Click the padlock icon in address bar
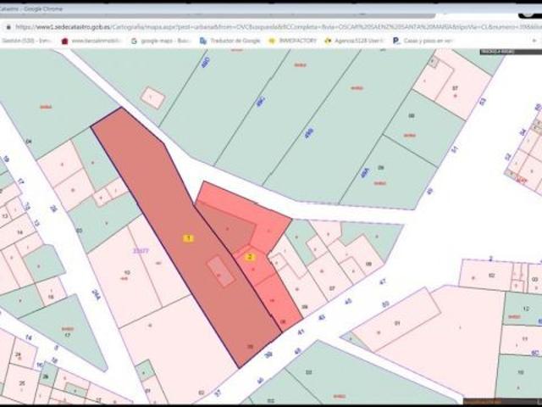This screenshot has width=542, height=407. pyautogui.click(x=8, y=26)
